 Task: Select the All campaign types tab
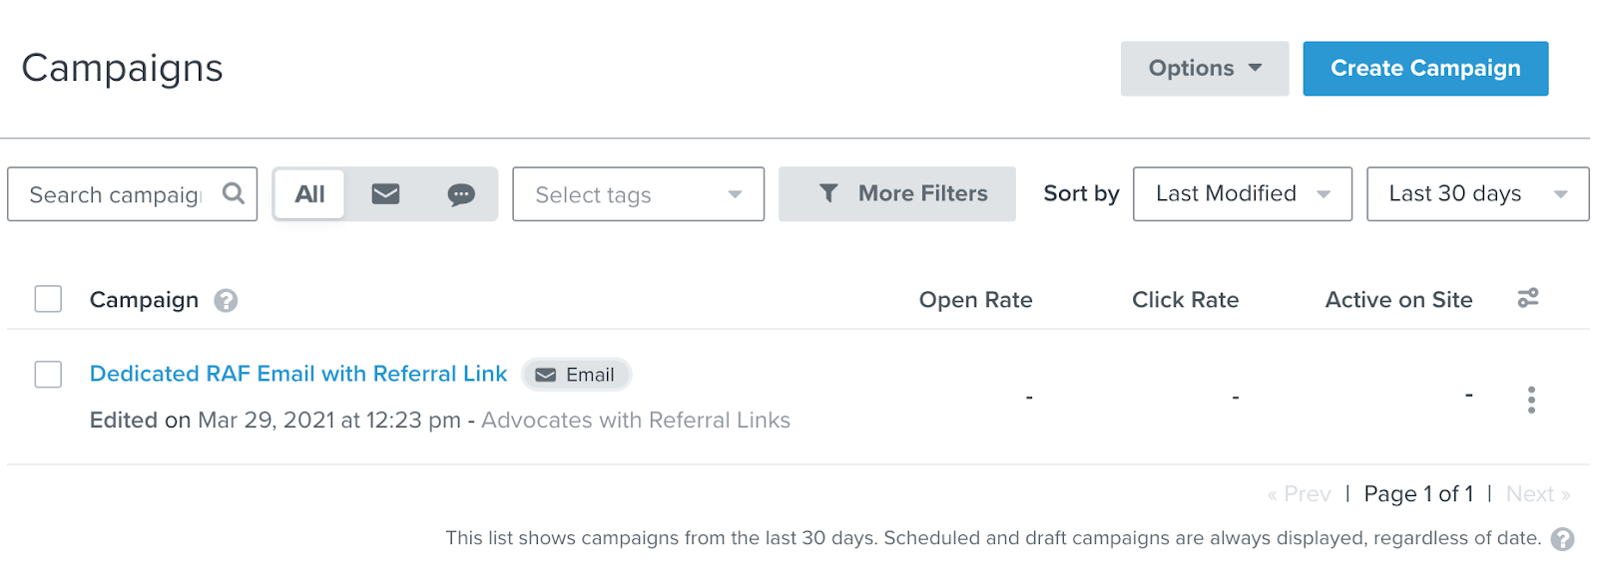click(309, 194)
